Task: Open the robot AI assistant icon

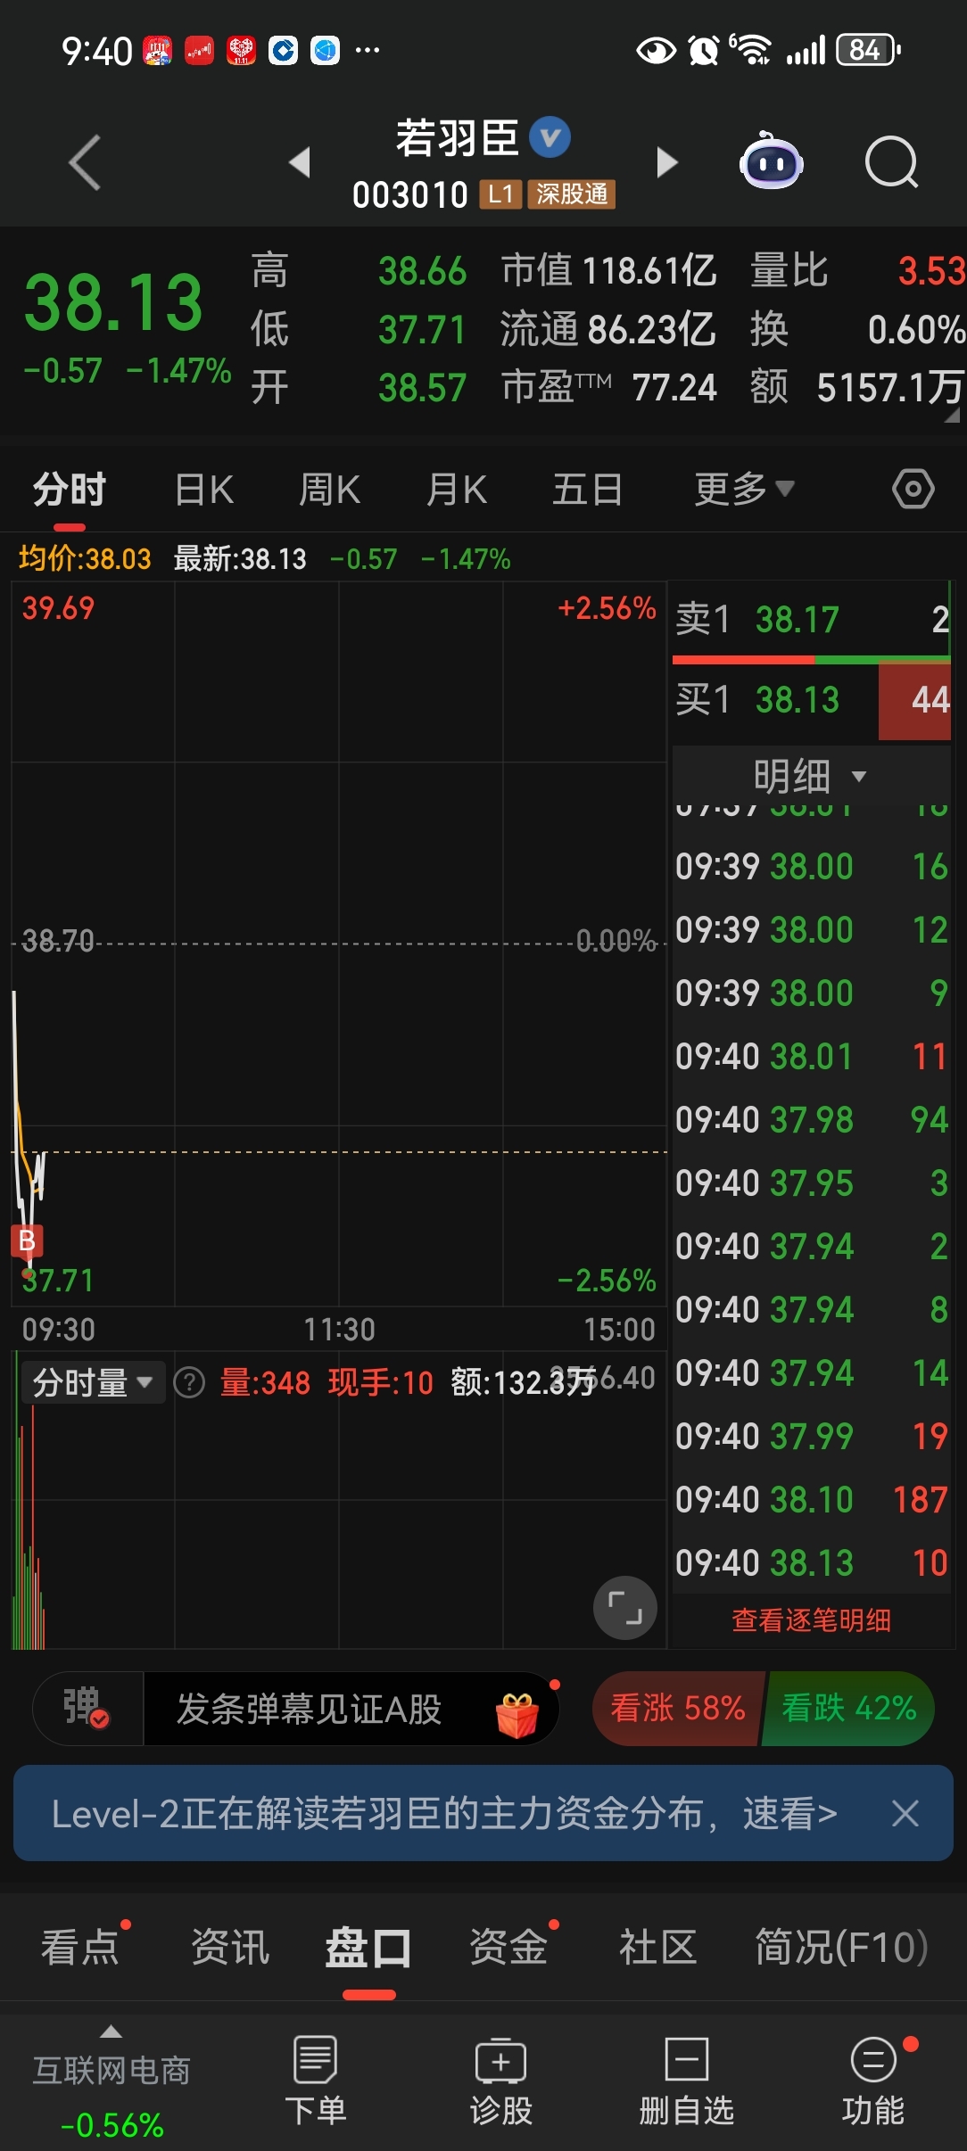Action: [771, 161]
